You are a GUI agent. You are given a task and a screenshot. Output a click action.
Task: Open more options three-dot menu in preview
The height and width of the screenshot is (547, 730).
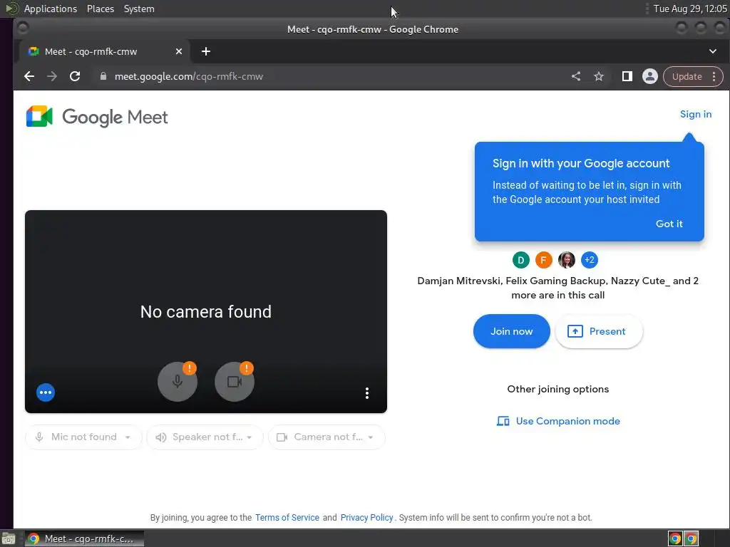pyautogui.click(x=367, y=393)
